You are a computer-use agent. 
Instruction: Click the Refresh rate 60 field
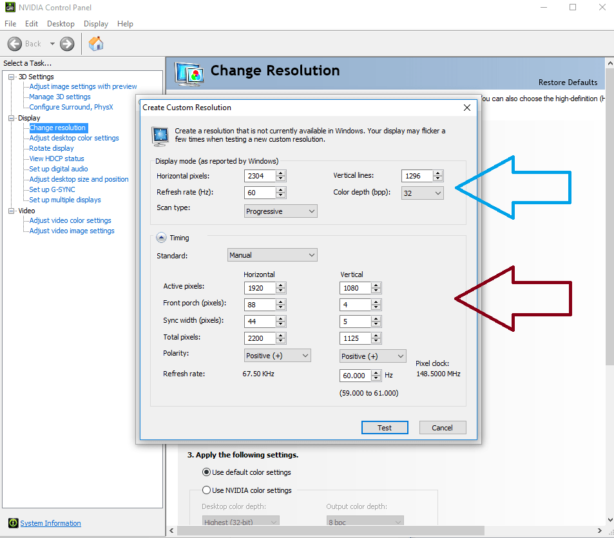tap(260, 193)
